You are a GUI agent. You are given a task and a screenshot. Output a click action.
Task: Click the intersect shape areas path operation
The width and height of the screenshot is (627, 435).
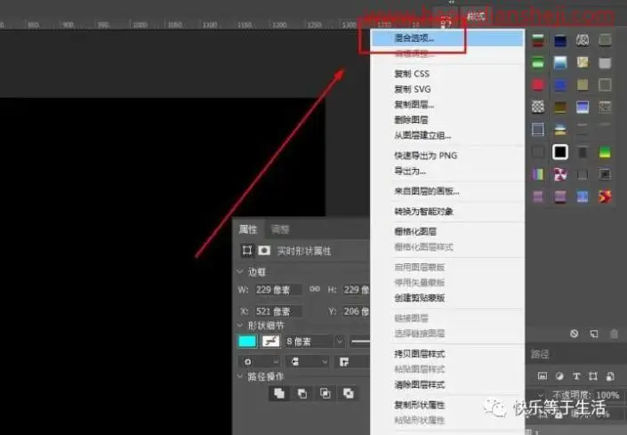326,393
